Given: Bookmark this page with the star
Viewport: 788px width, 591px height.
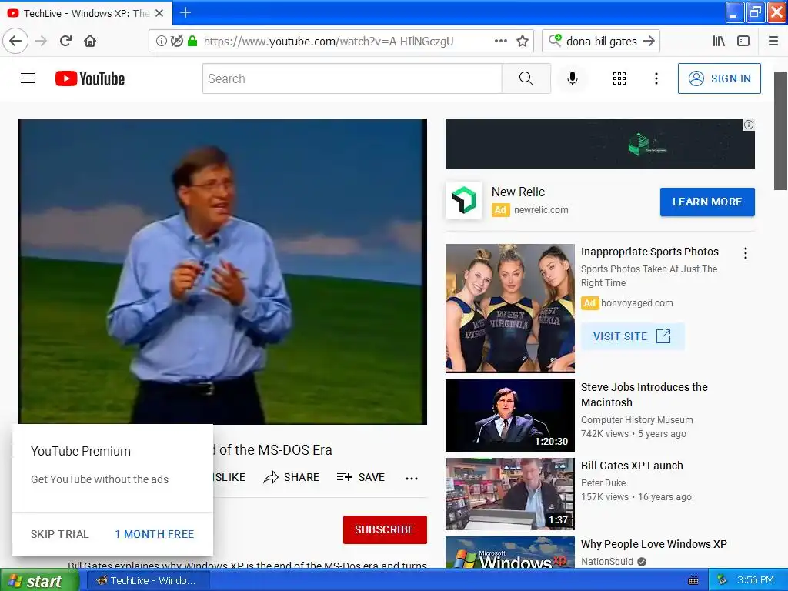Looking at the screenshot, I should pos(523,42).
